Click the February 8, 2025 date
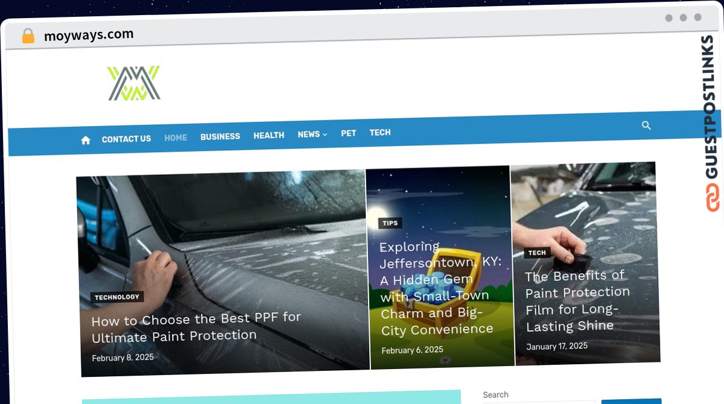Image resolution: width=724 pixels, height=404 pixels. coord(122,358)
